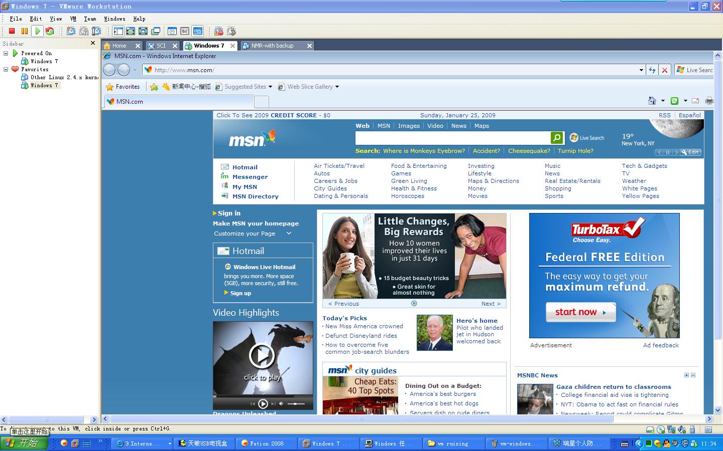723x451 pixels.
Task: Show the VM console view
Action: pos(197,31)
